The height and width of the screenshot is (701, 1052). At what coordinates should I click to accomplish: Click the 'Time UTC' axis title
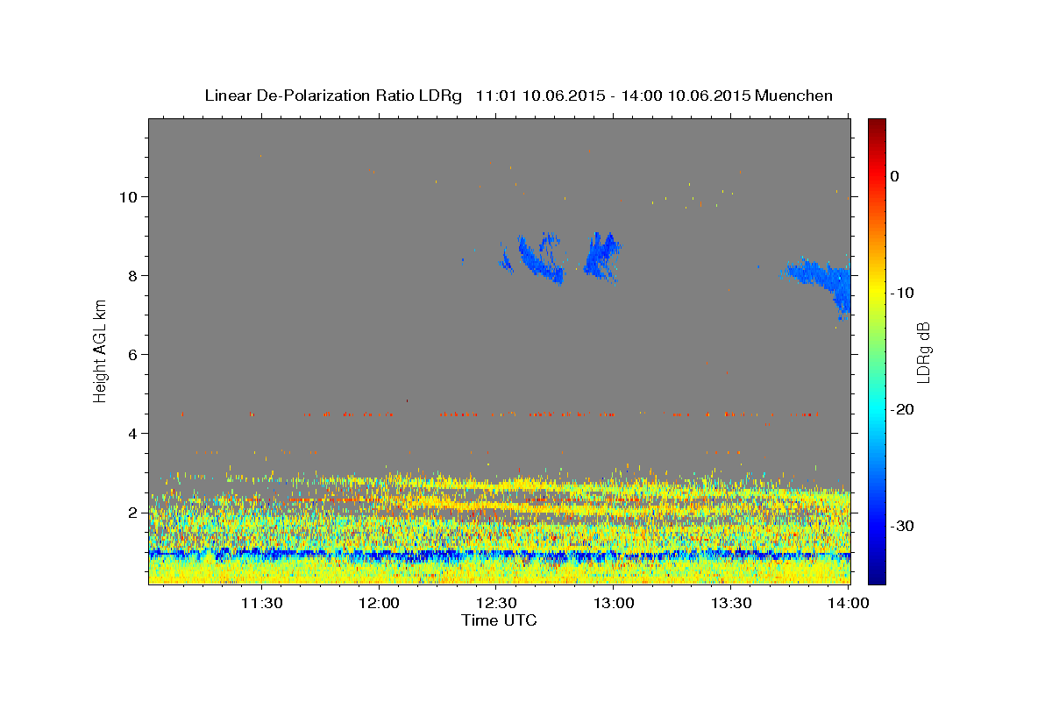click(499, 620)
